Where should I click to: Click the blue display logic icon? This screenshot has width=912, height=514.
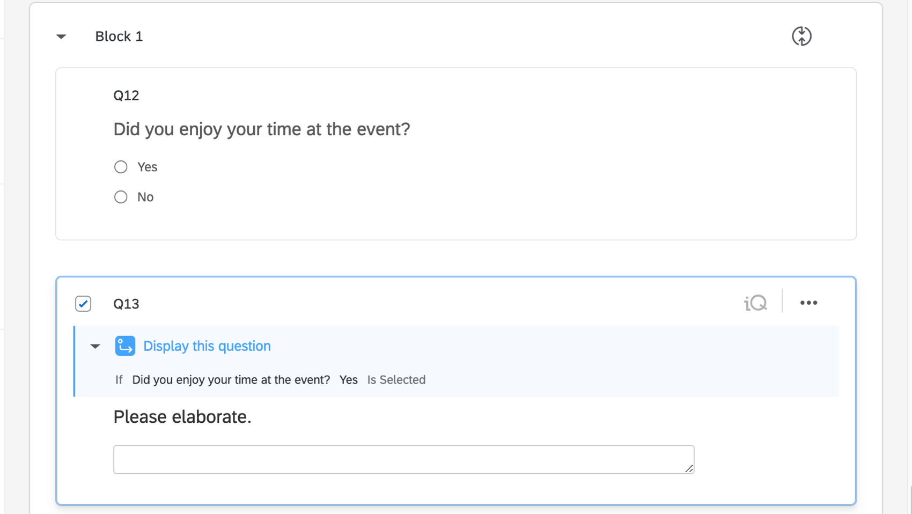[x=125, y=346]
